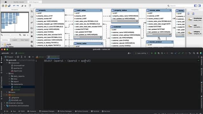The image size is (203, 114).
Task: Click the rollback undo icon in PyCharm toolbar
Action: [190, 53]
